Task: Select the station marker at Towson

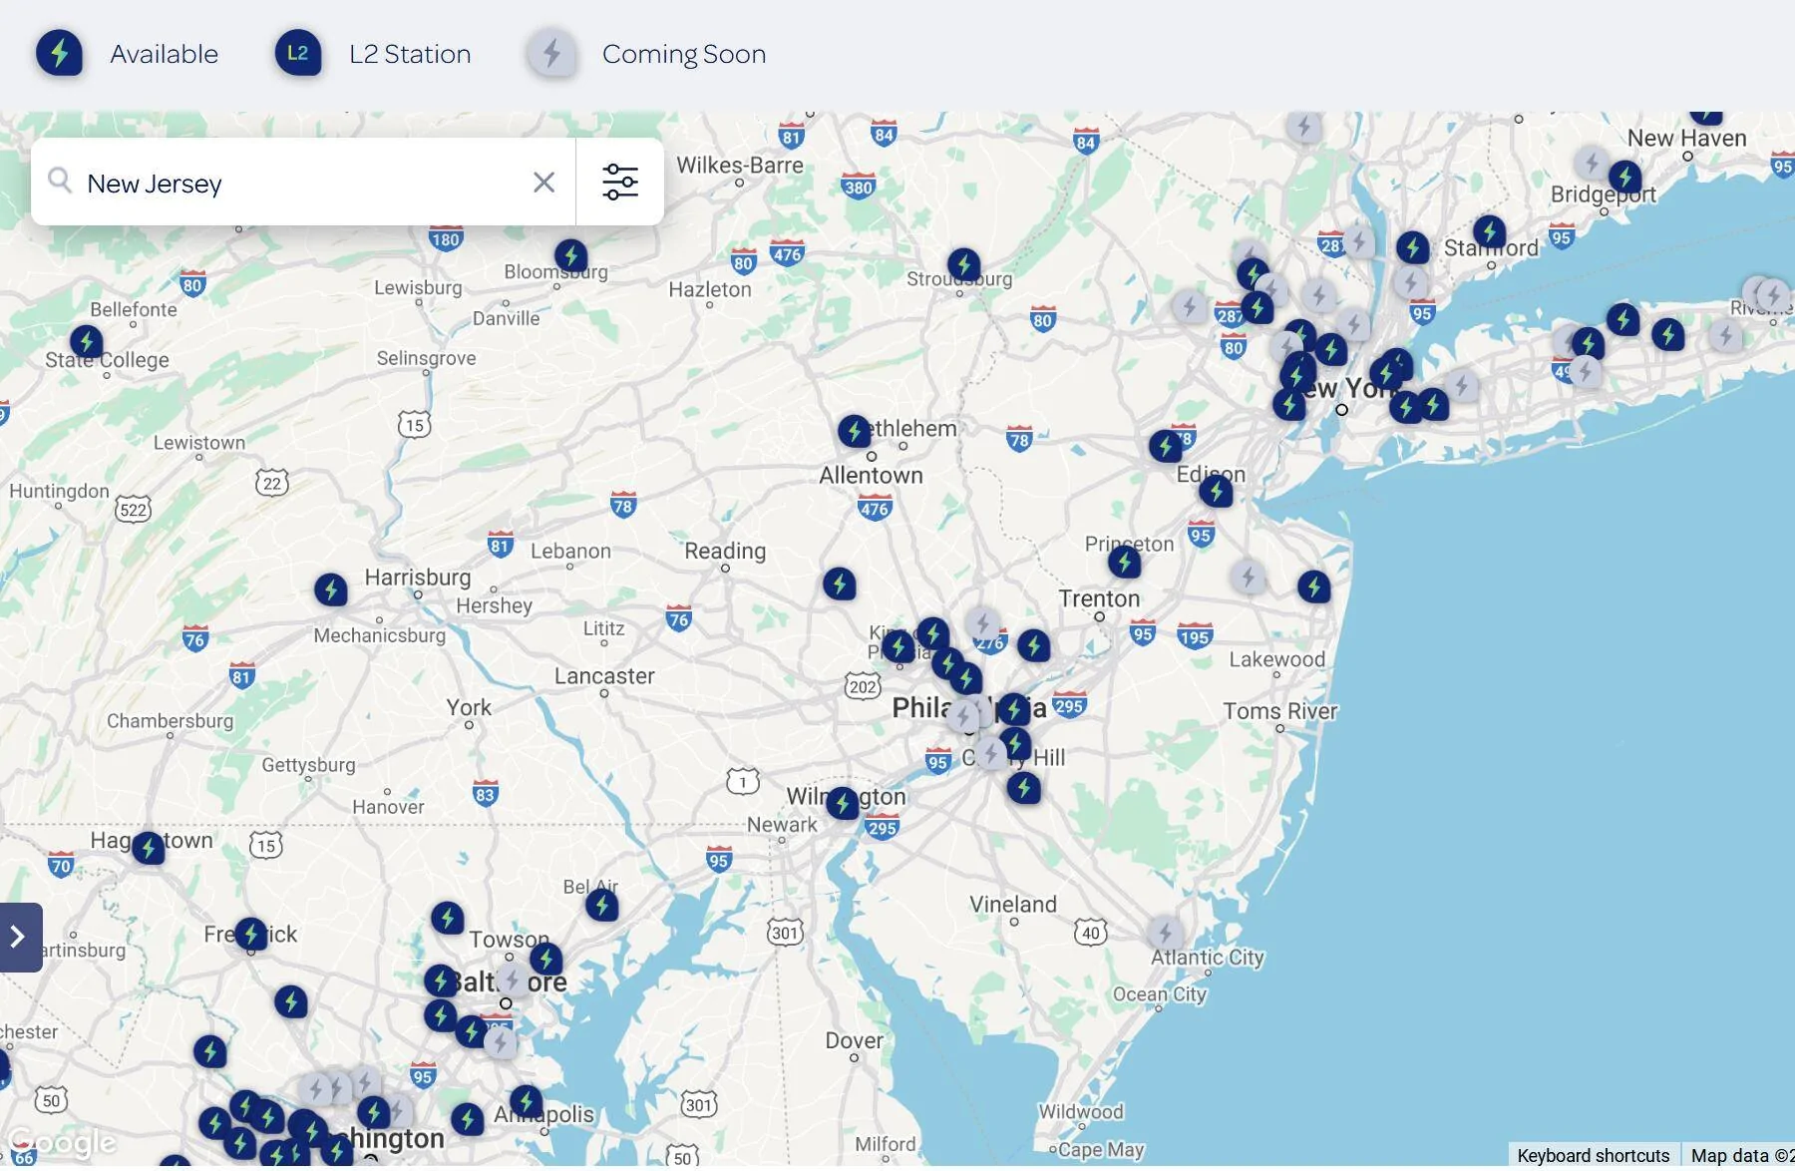Action: (545, 960)
